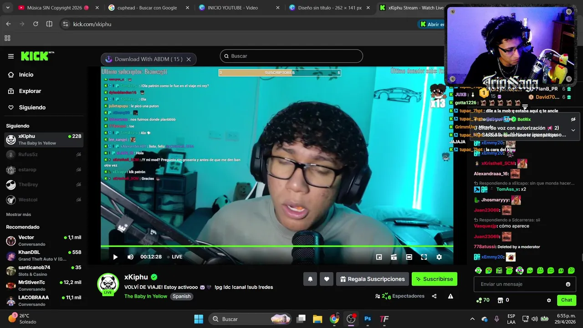Open xKiphu in Siguiendo list
Viewport: 583px width, 328px height.
coord(44,139)
